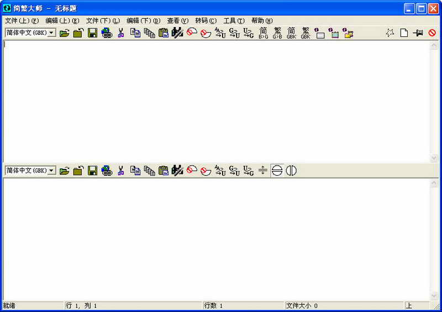Click the upper G→U conversion icon

pos(234,33)
